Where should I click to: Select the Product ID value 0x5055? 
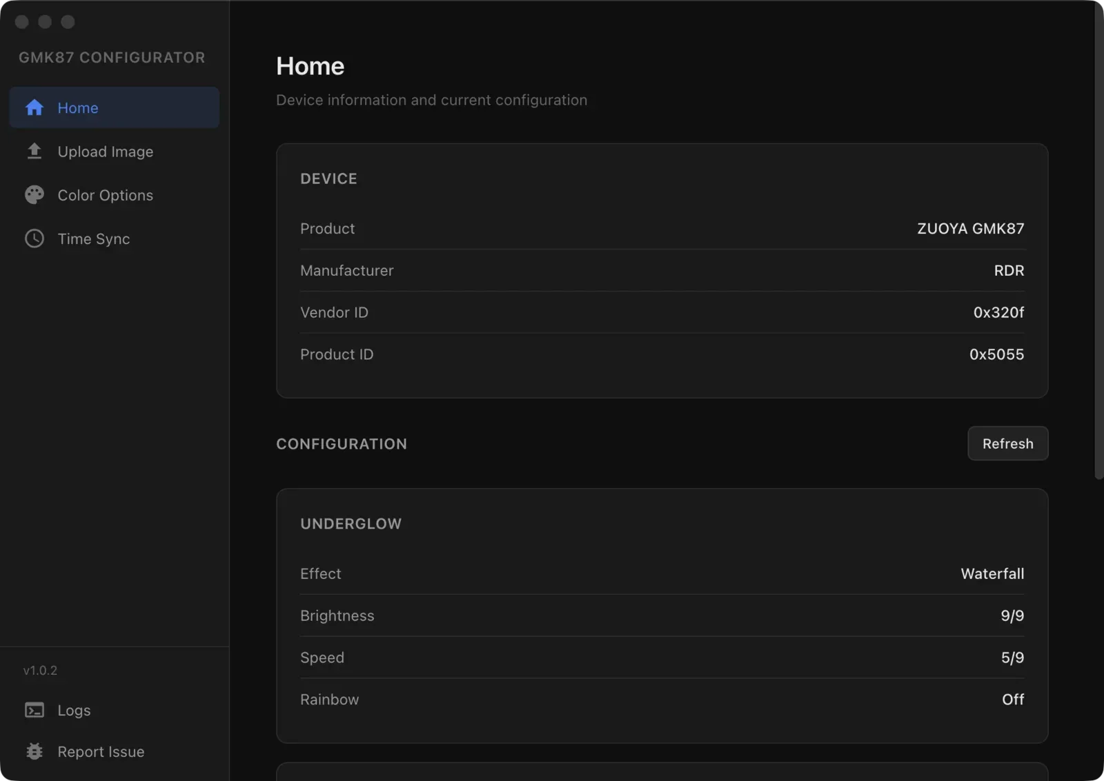996,354
